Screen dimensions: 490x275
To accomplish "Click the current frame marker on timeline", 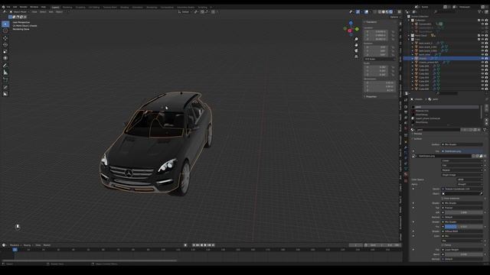I will pyautogui.click(x=15, y=250).
